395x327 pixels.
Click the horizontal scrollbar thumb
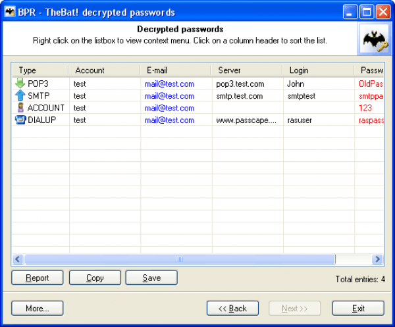pos(180,259)
